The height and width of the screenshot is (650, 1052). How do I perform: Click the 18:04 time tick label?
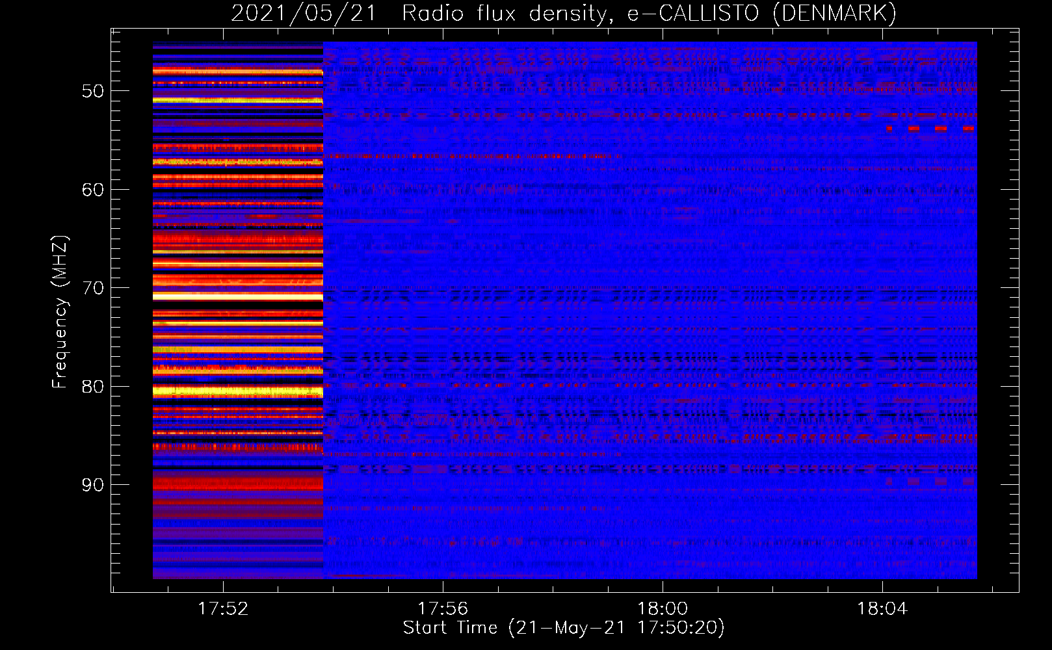882,609
